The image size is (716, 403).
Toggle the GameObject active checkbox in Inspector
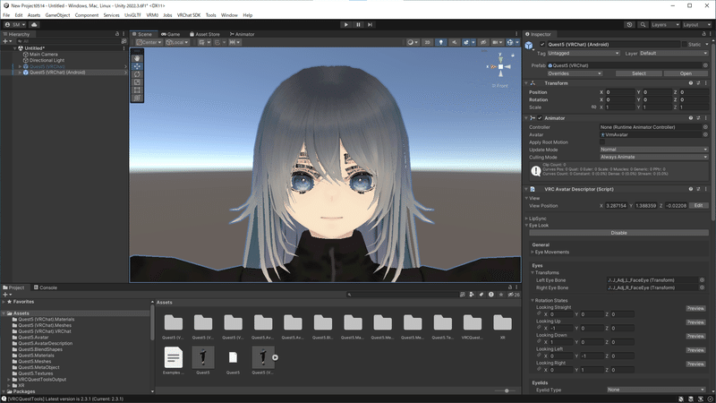click(x=542, y=44)
